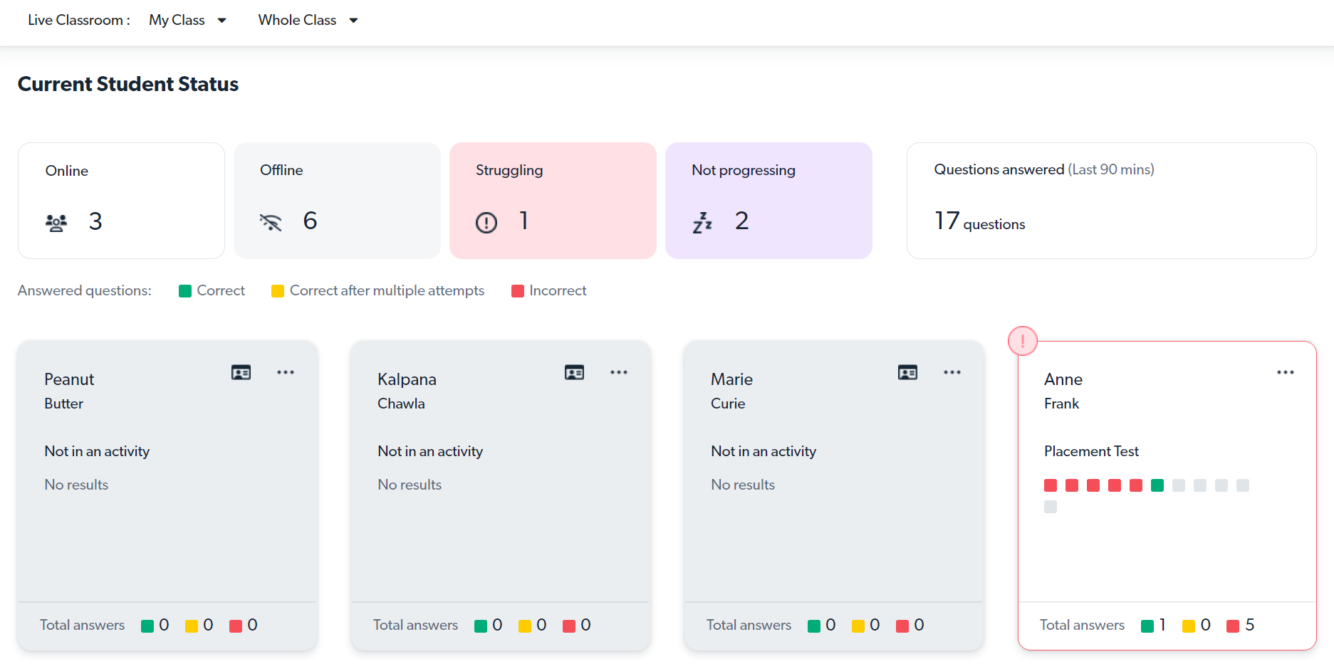Open Kalpana Chawla's profile card icon

coord(574,372)
